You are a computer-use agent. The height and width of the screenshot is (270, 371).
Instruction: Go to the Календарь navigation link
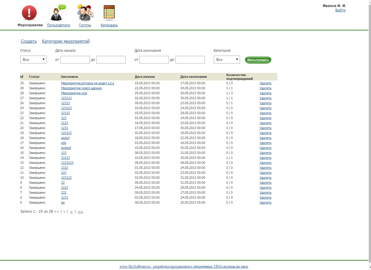[109, 25]
